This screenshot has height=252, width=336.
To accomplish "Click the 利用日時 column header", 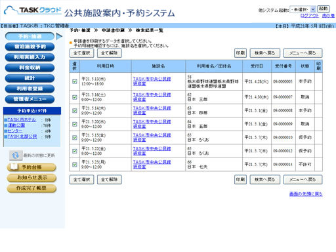I will tap(106, 66).
